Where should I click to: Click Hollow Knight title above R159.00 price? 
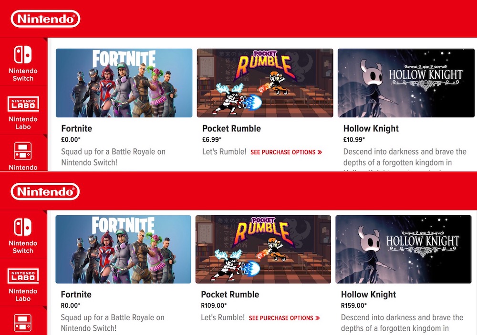[x=368, y=294]
